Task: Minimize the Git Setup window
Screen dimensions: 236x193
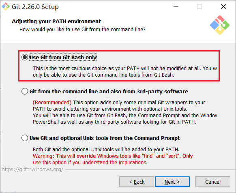Action: coord(176,6)
